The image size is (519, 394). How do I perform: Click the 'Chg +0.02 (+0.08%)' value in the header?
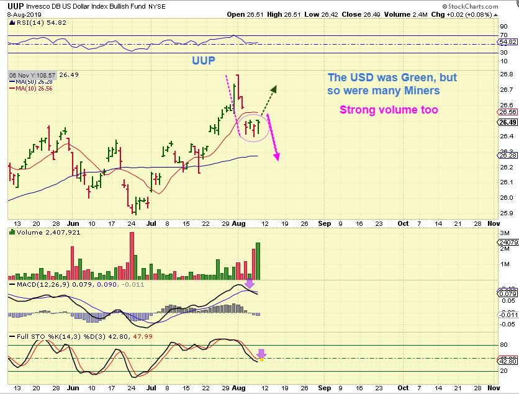coord(461,14)
